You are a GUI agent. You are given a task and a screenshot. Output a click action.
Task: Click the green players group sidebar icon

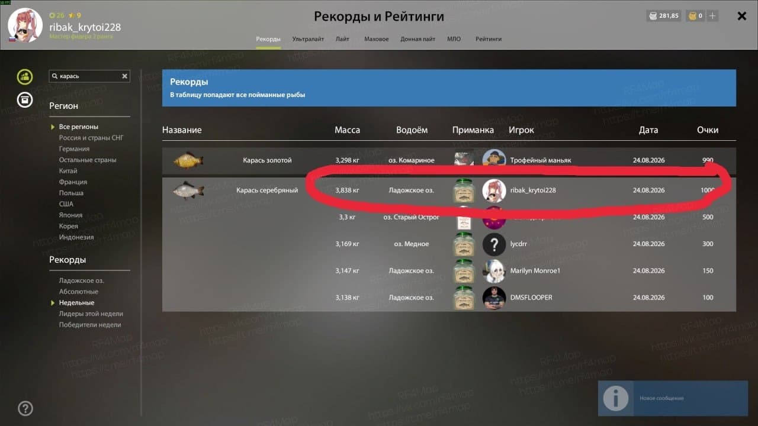[x=25, y=76]
